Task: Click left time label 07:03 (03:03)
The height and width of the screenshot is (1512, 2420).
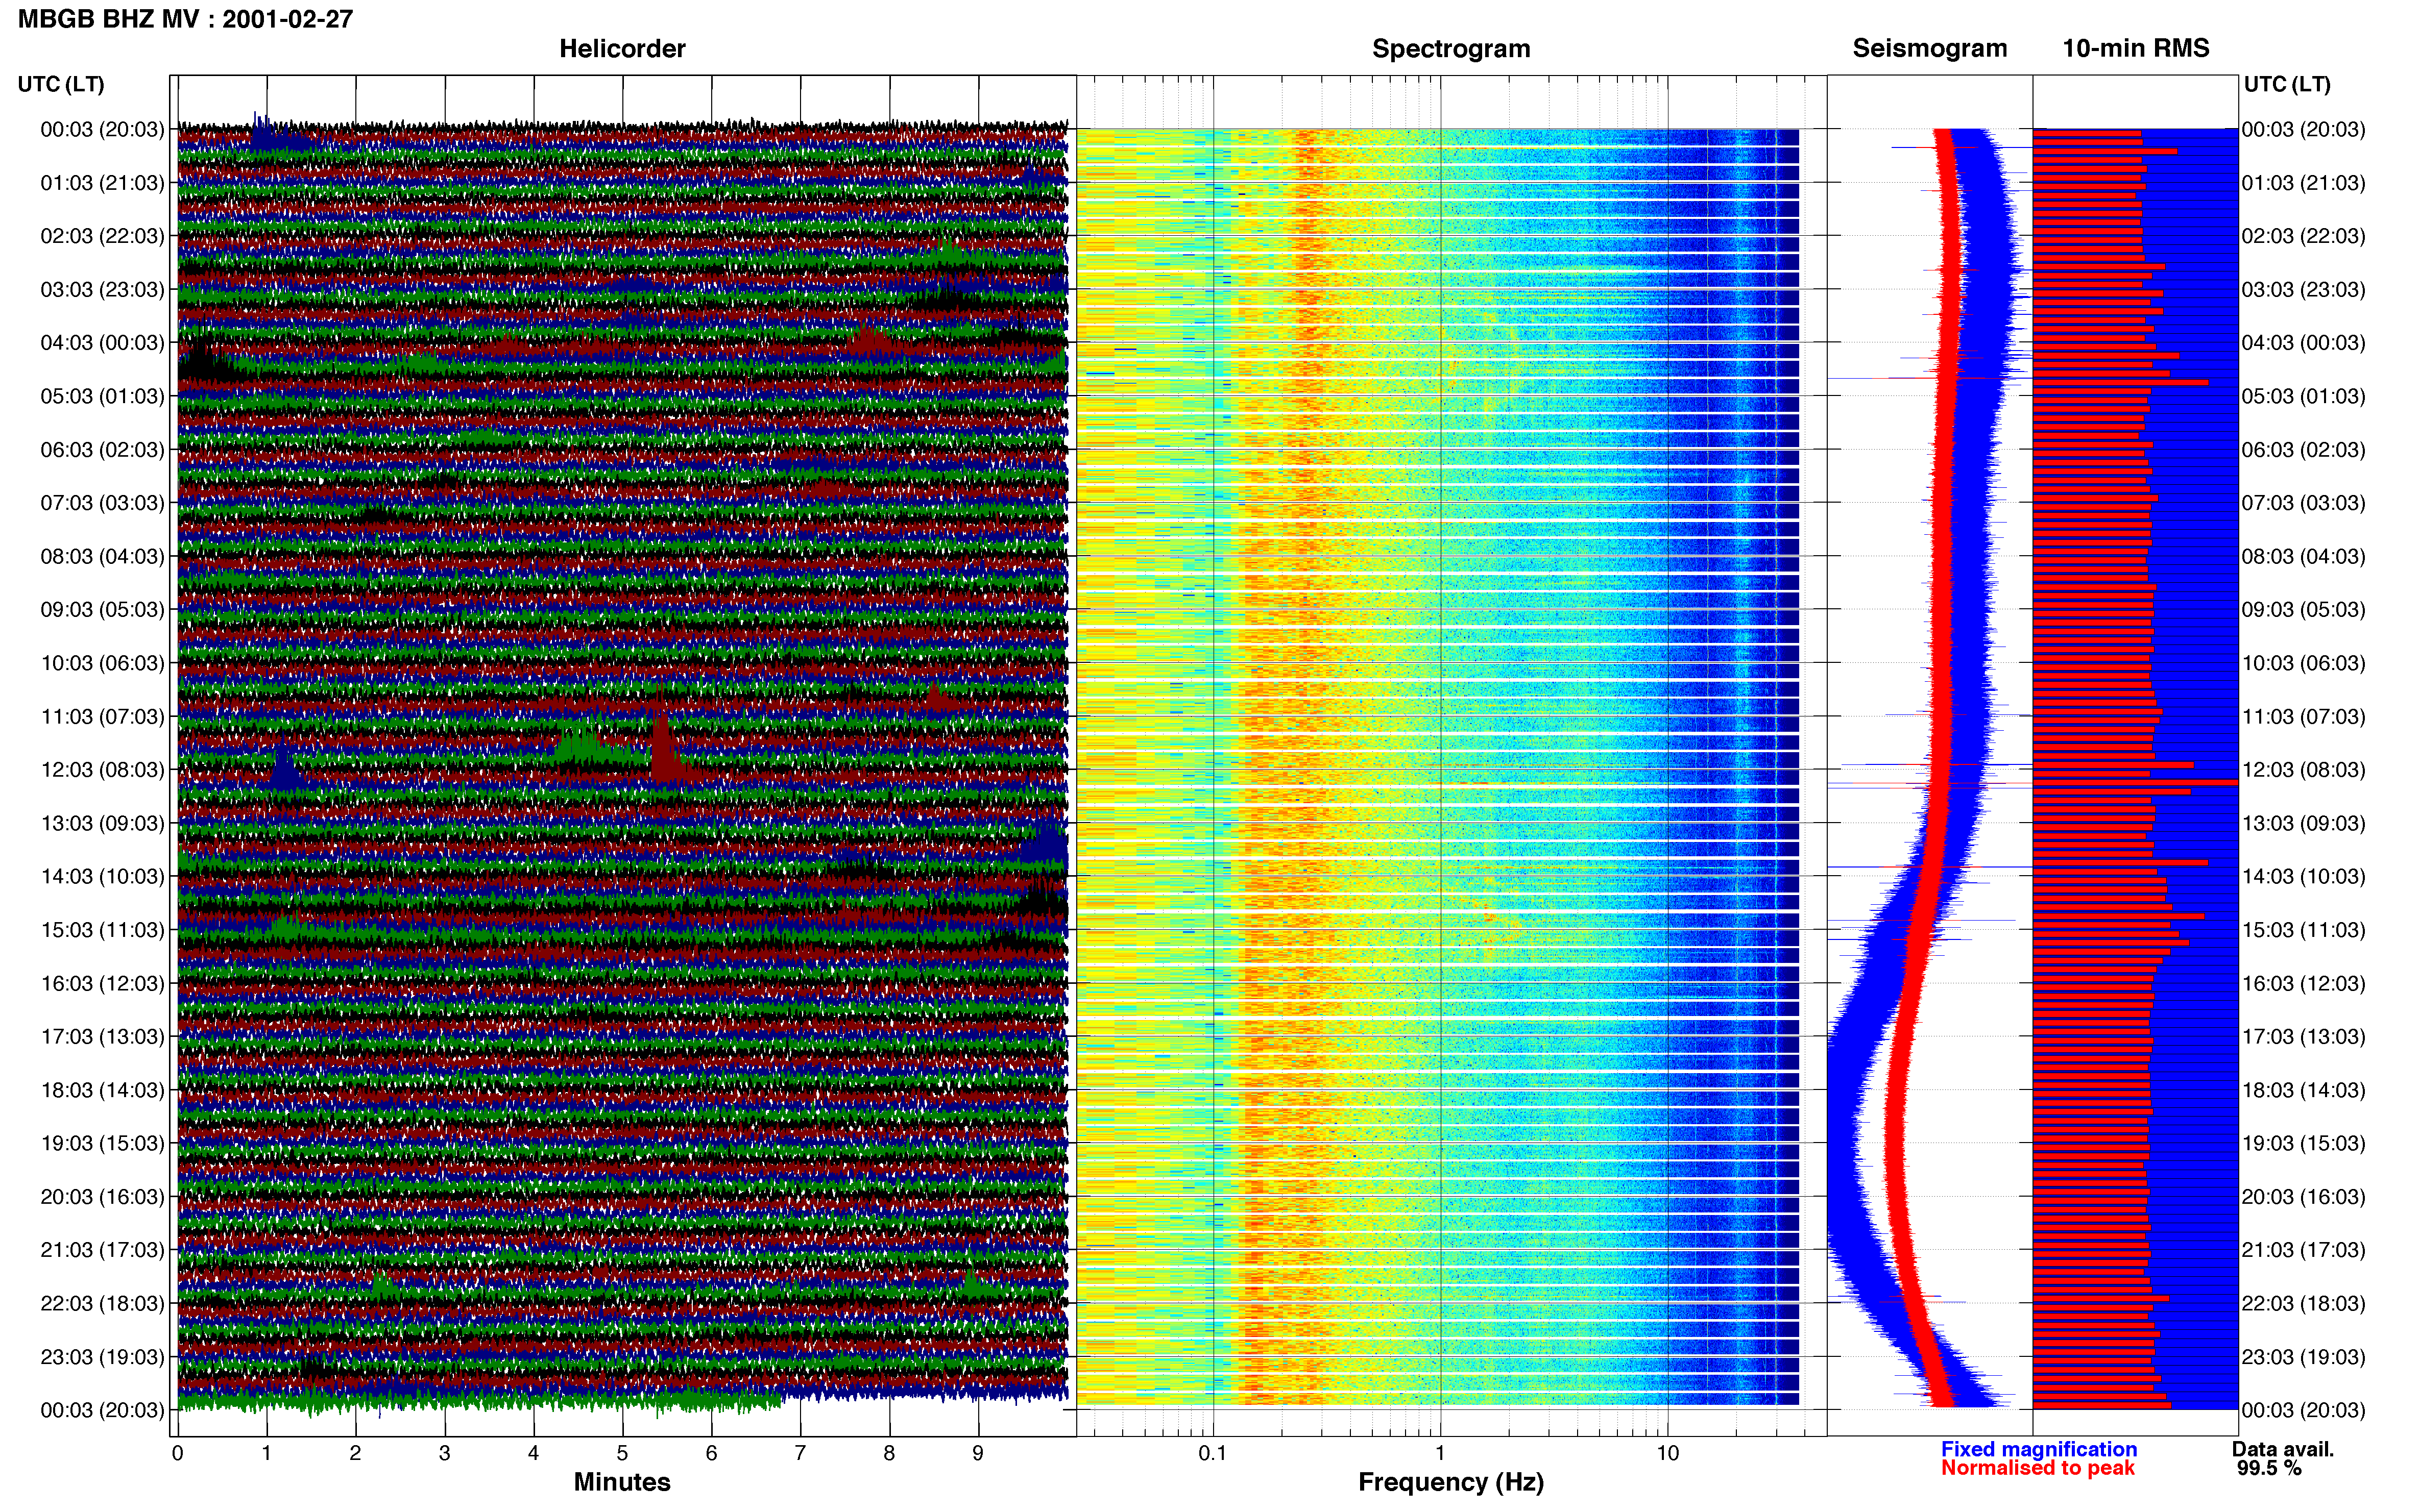Action: [x=102, y=503]
